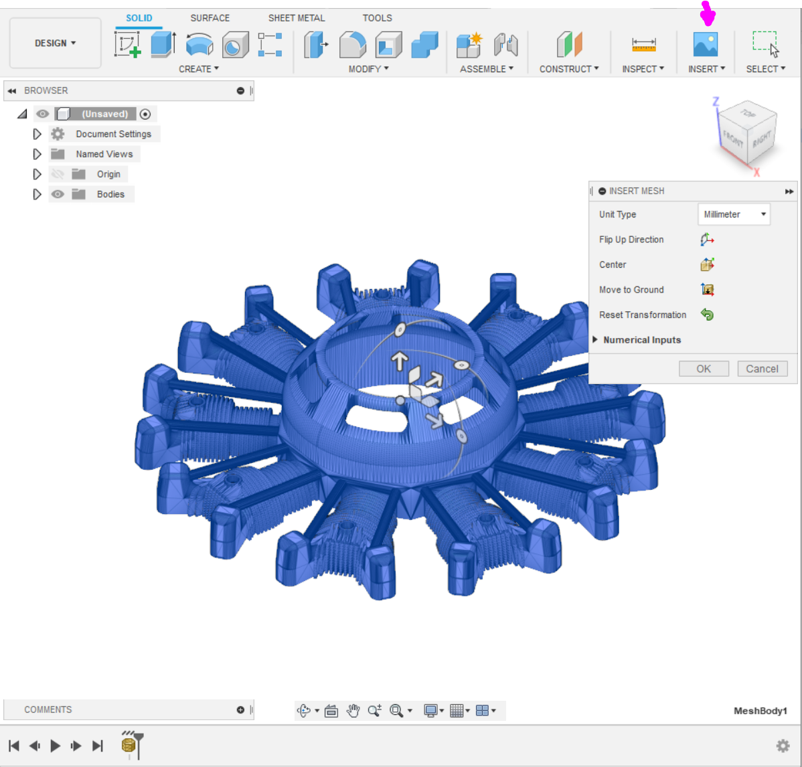Viewport: 802px width, 767px height.
Task: Expand the Numerical Inputs section
Action: 595,340
